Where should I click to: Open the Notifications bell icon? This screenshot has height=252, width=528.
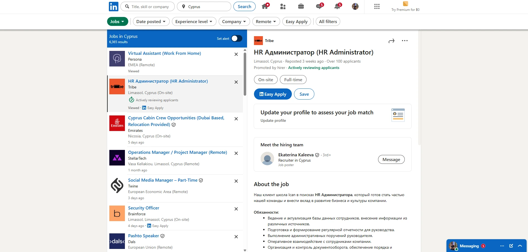(337, 6)
